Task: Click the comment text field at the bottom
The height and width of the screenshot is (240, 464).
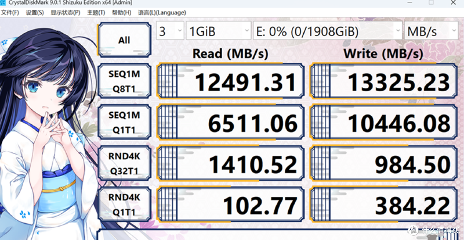Action: [278, 234]
